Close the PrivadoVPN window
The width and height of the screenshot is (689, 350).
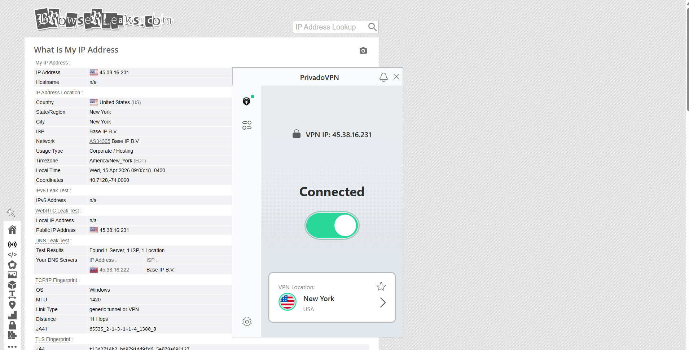396,77
